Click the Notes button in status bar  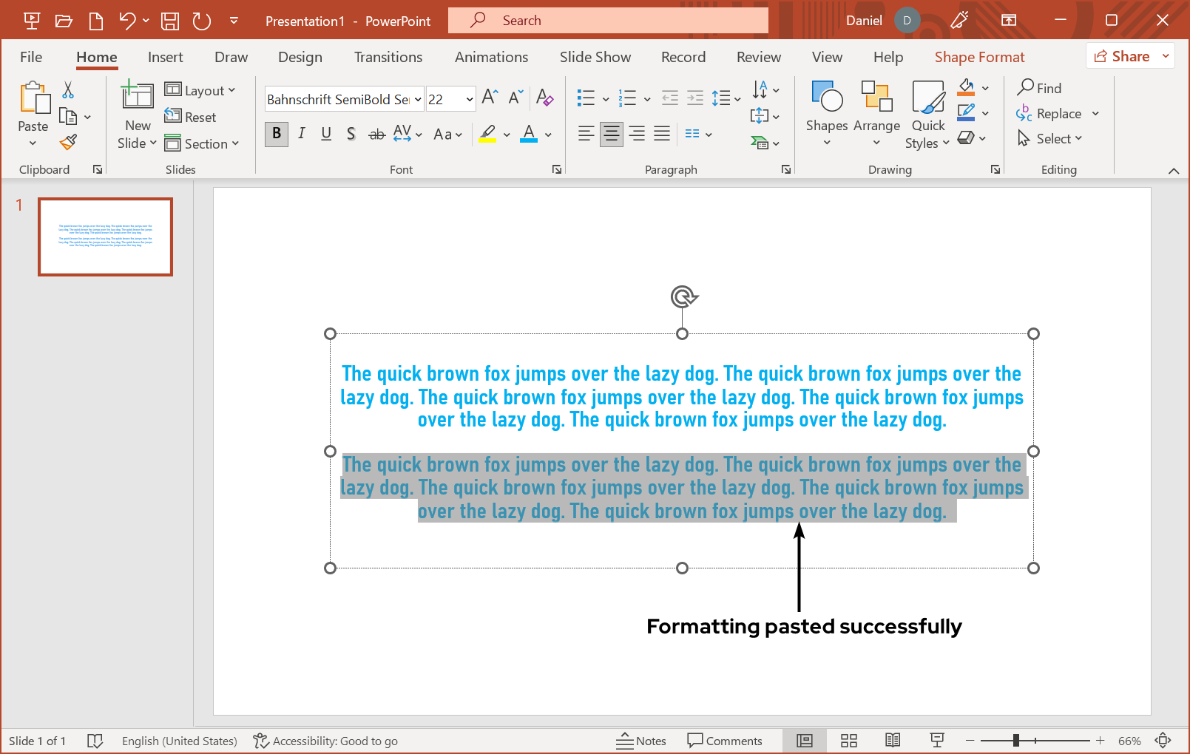coord(640,740)
